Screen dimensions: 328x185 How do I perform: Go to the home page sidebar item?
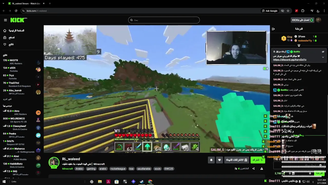click(14, 31)
